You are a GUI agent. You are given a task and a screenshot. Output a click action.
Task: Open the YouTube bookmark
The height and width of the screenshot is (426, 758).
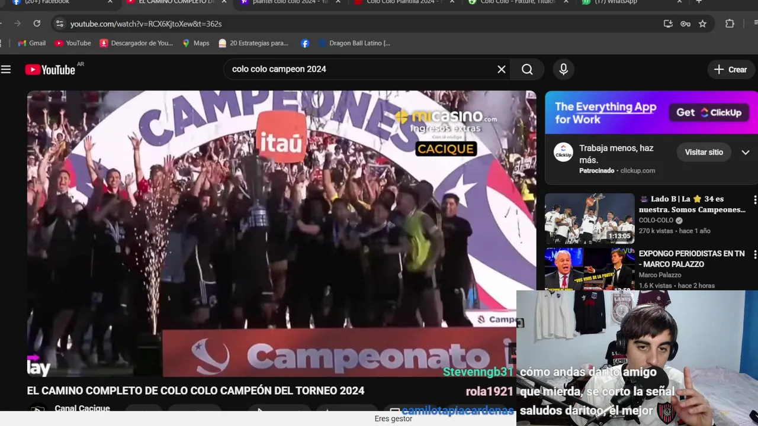pos(73,43)
